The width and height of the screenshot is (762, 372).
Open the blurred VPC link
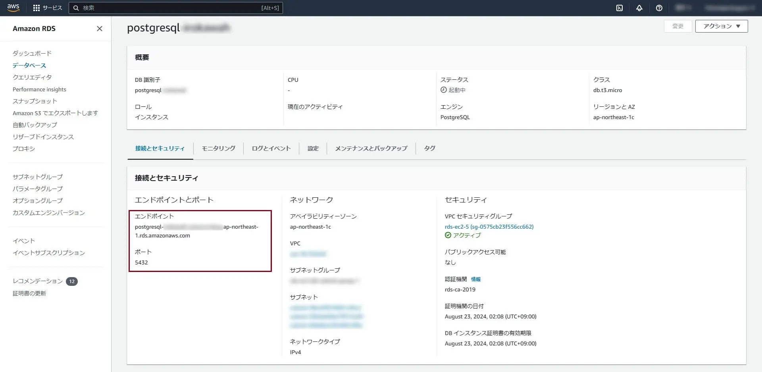click(x=308, y=254)
